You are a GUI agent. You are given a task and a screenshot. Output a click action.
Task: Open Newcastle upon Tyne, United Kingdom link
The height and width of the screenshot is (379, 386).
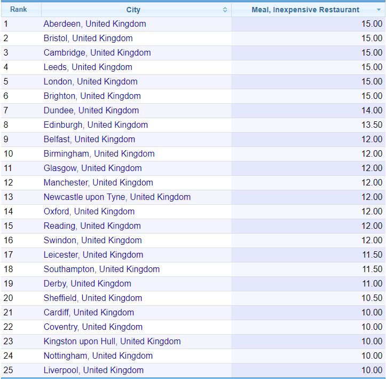click(x=117, y=197)
